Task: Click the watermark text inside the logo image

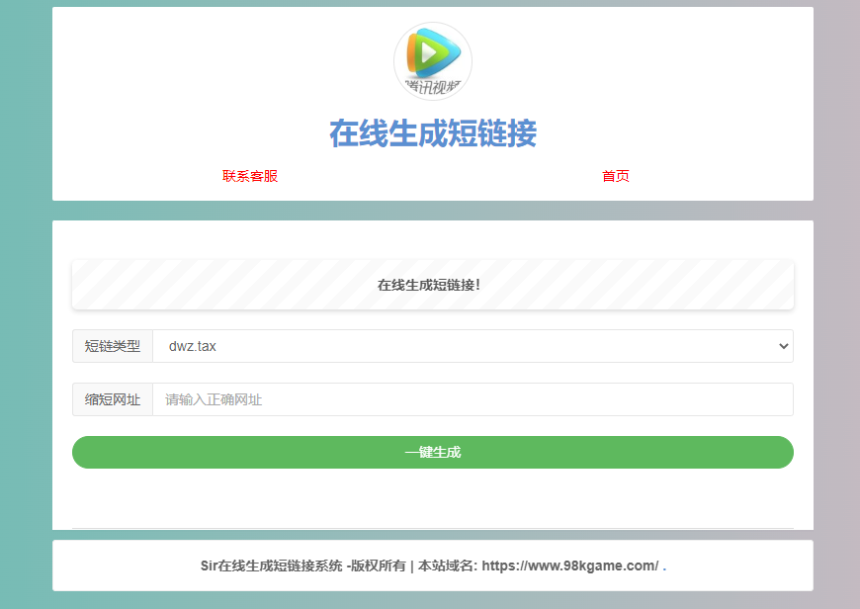Action: [432, 84]
